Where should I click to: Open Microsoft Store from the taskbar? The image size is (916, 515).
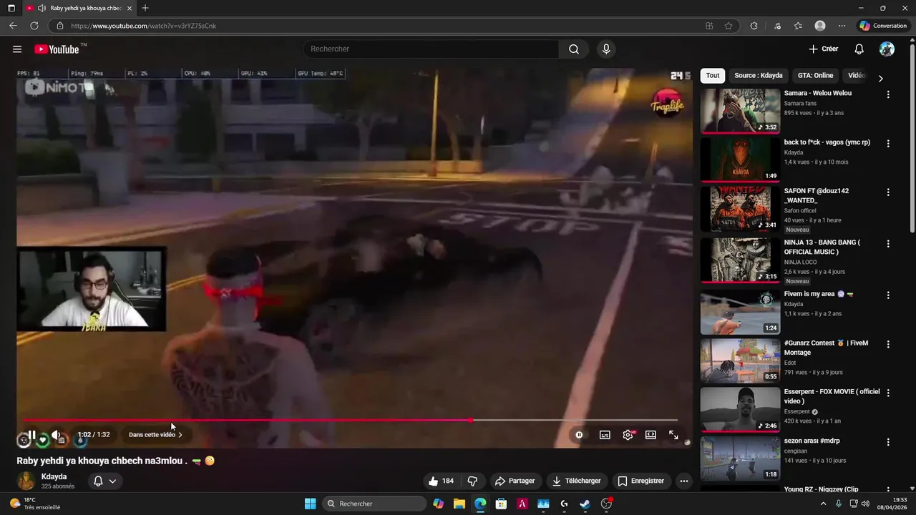pos(501,504)
